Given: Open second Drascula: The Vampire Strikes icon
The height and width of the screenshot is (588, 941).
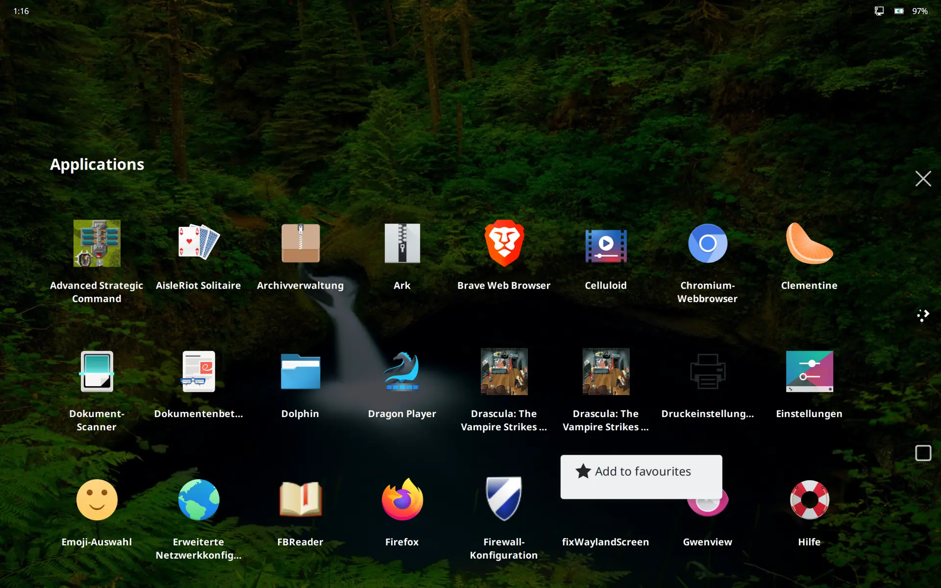Looking at the screenshot, I should pos(606,371).
